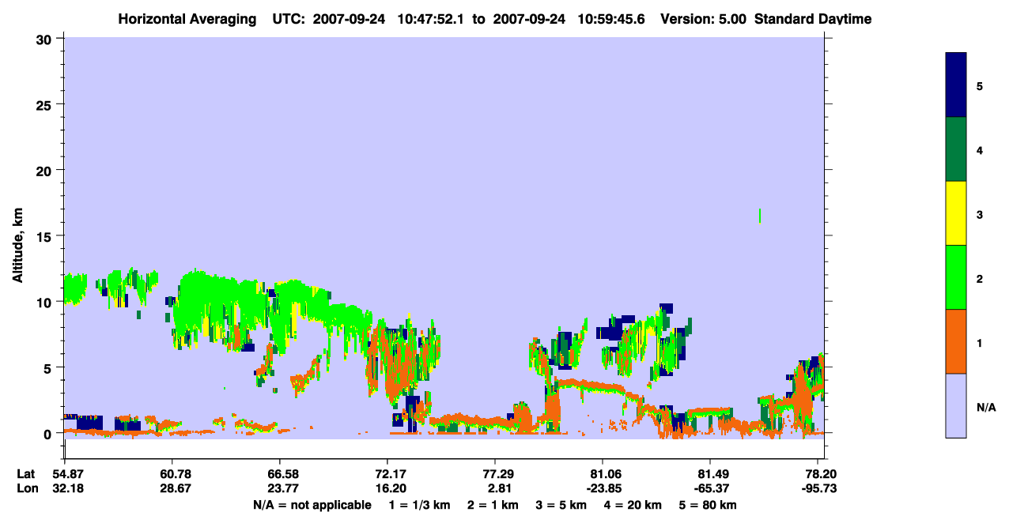The height and width of the screenshot is (527, 1028).
Task: Click the lavender N/A colorbar segment
Action: [x=955, y=405]
